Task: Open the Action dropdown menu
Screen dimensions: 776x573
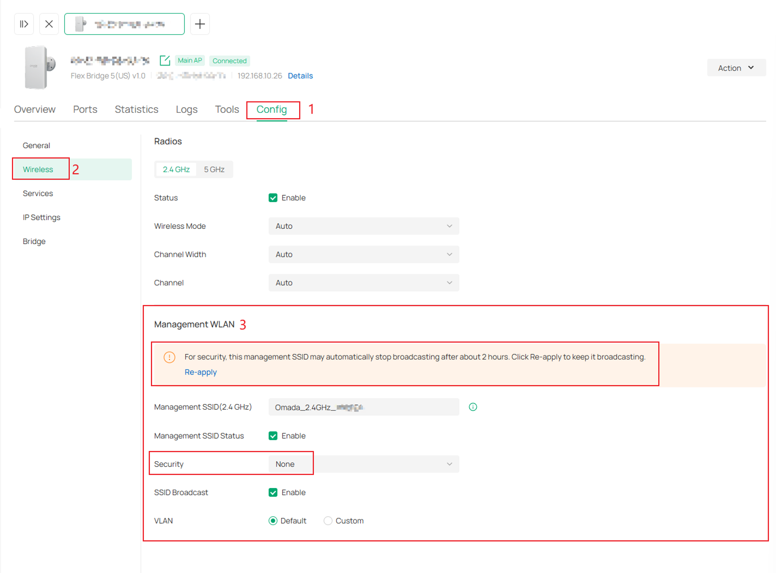Action: click(x=736, y=68)
